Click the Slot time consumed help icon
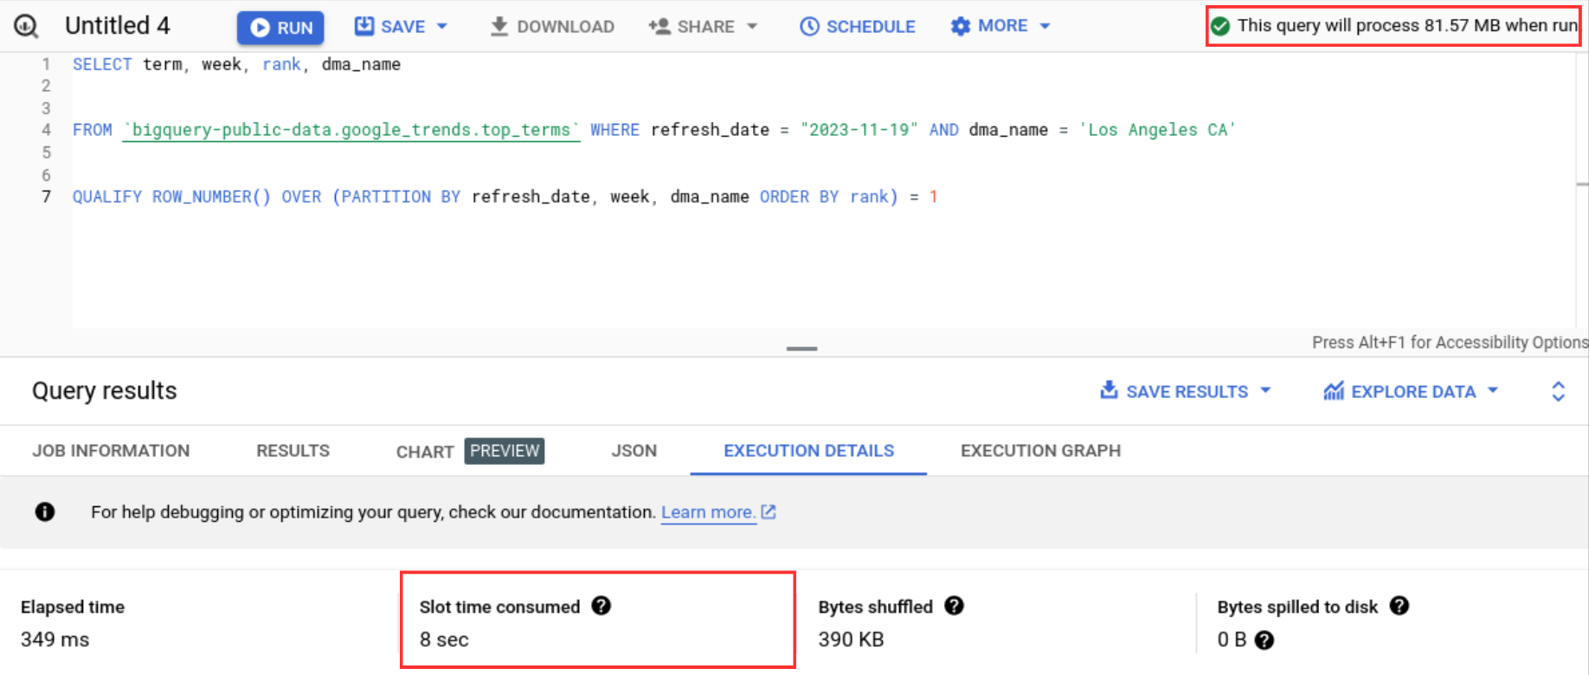This screenshot has width=1589, height=675. [x=602, y=606]
